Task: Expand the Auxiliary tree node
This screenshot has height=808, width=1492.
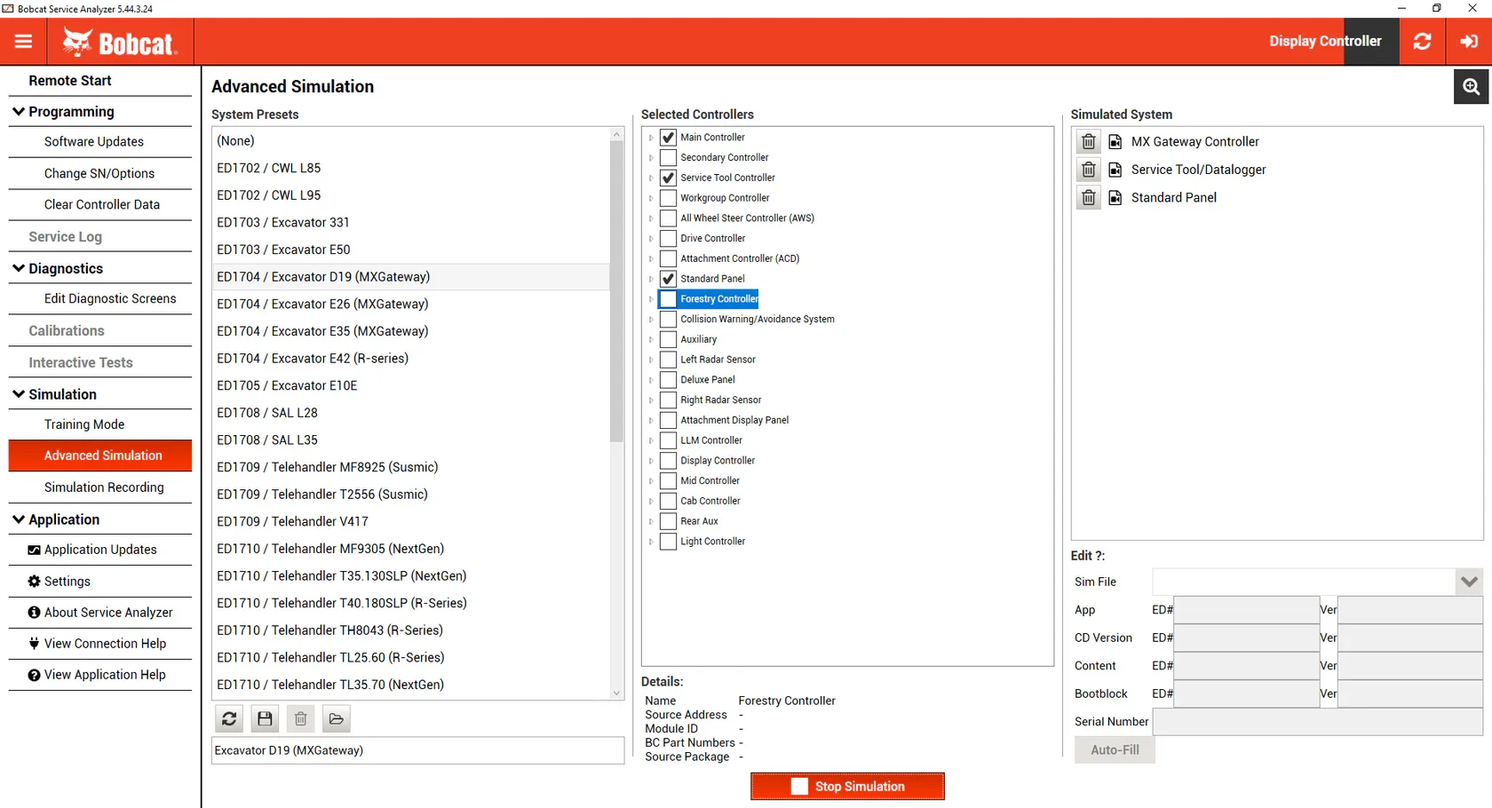Action: 651,340
